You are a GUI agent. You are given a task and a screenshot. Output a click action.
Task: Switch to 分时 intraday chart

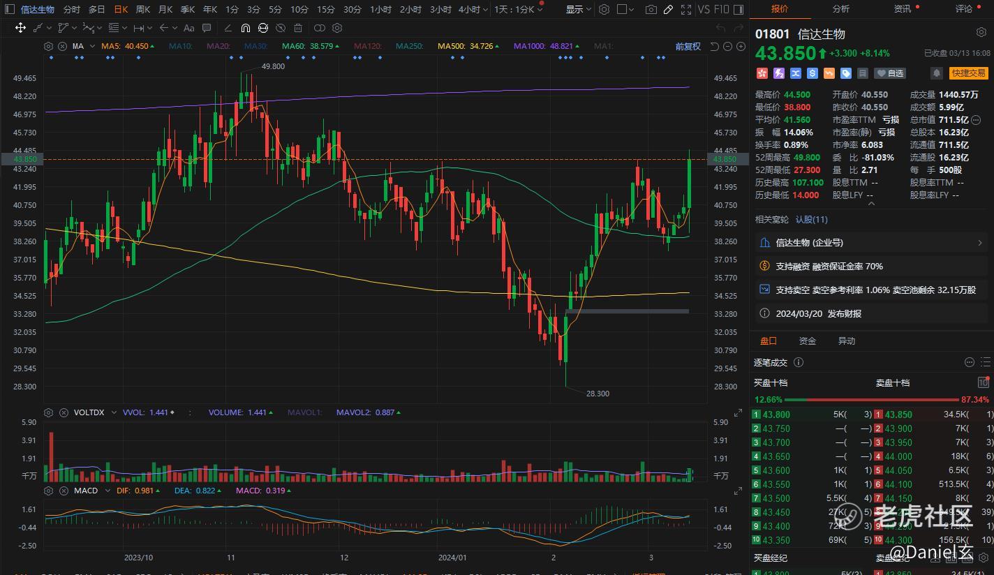pyautogui.click(x=71, y=10)
